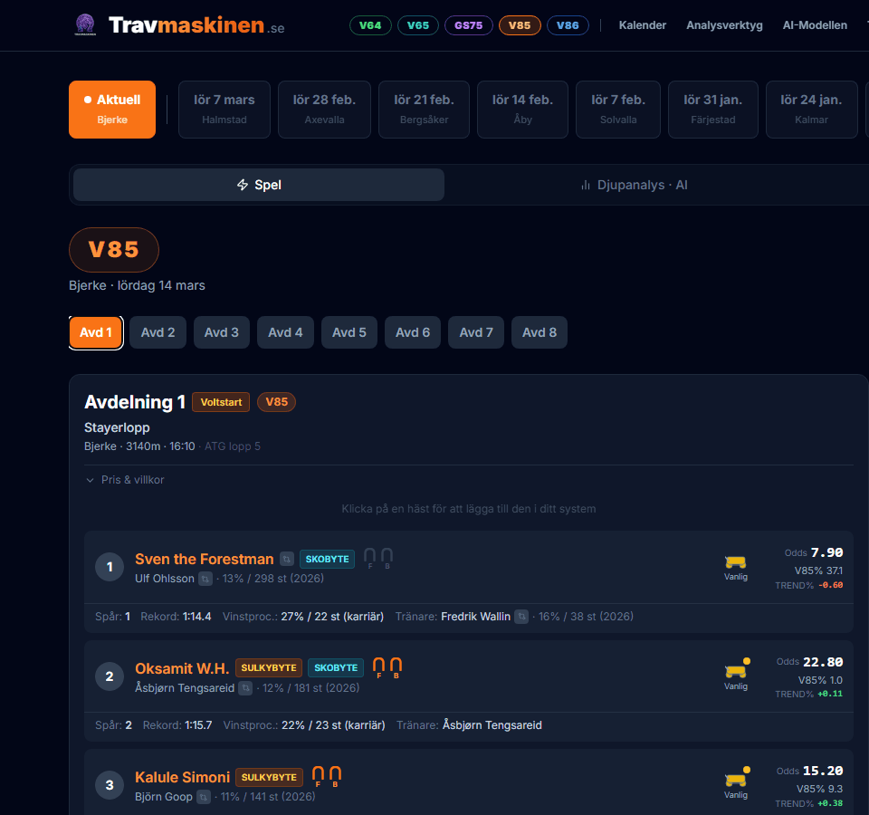This screenshot has height=815, width=869.
Task: Click the yellow sulky icon for Sven the Forestman
Action: [736, 561]
